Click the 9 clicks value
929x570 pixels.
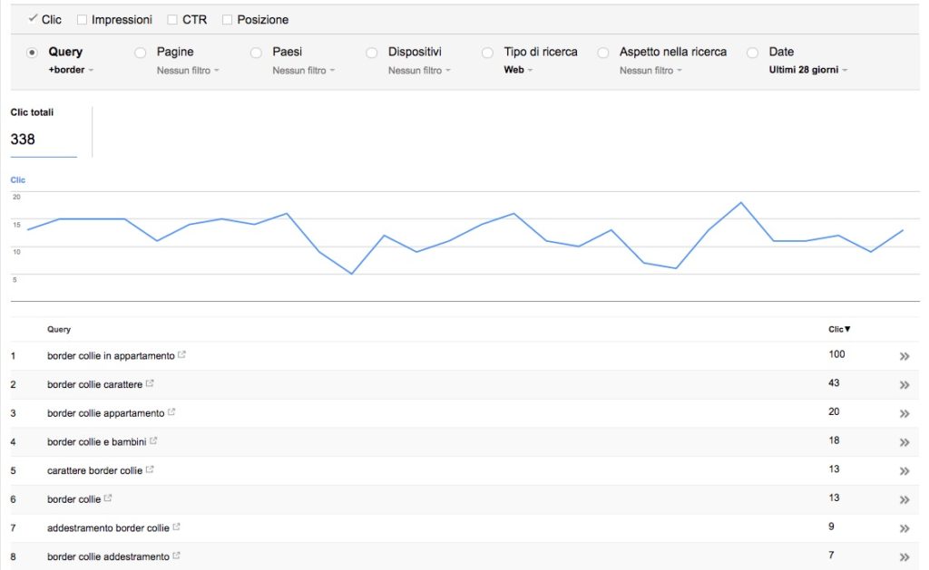[831, 527]
